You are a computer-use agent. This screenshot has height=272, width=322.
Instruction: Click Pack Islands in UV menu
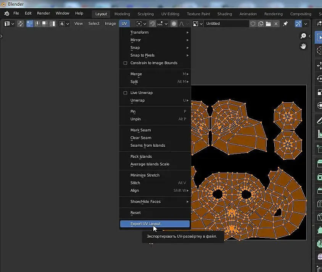pos(141,157)
